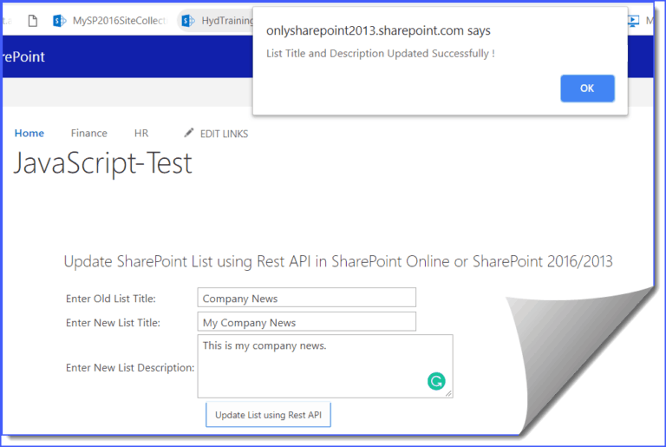Open the Home navigation link

pyautogui.click(x=29, y=133)
